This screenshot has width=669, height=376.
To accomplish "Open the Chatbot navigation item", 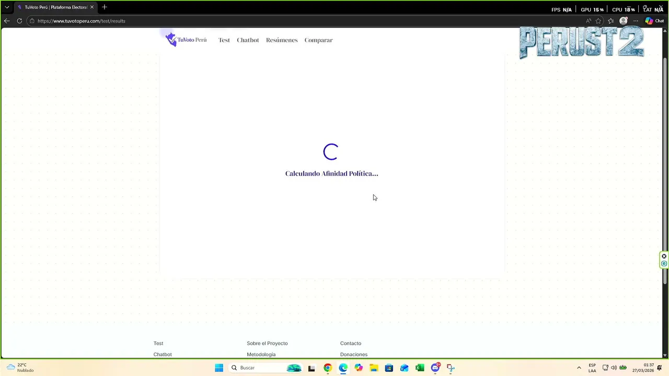I will click(x=248, y=40).
